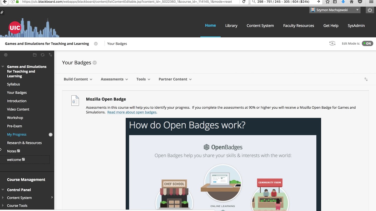Open the Introduction menu link
This screenshot has width=376, height=211.
tap(17, 101)
